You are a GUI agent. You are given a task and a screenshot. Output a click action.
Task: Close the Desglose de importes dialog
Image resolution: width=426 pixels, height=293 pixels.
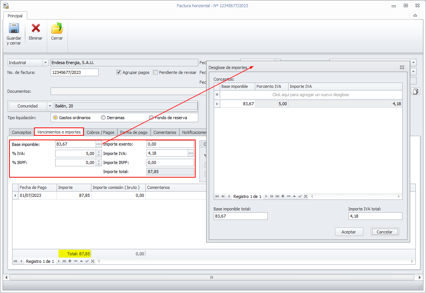[402, 67]
